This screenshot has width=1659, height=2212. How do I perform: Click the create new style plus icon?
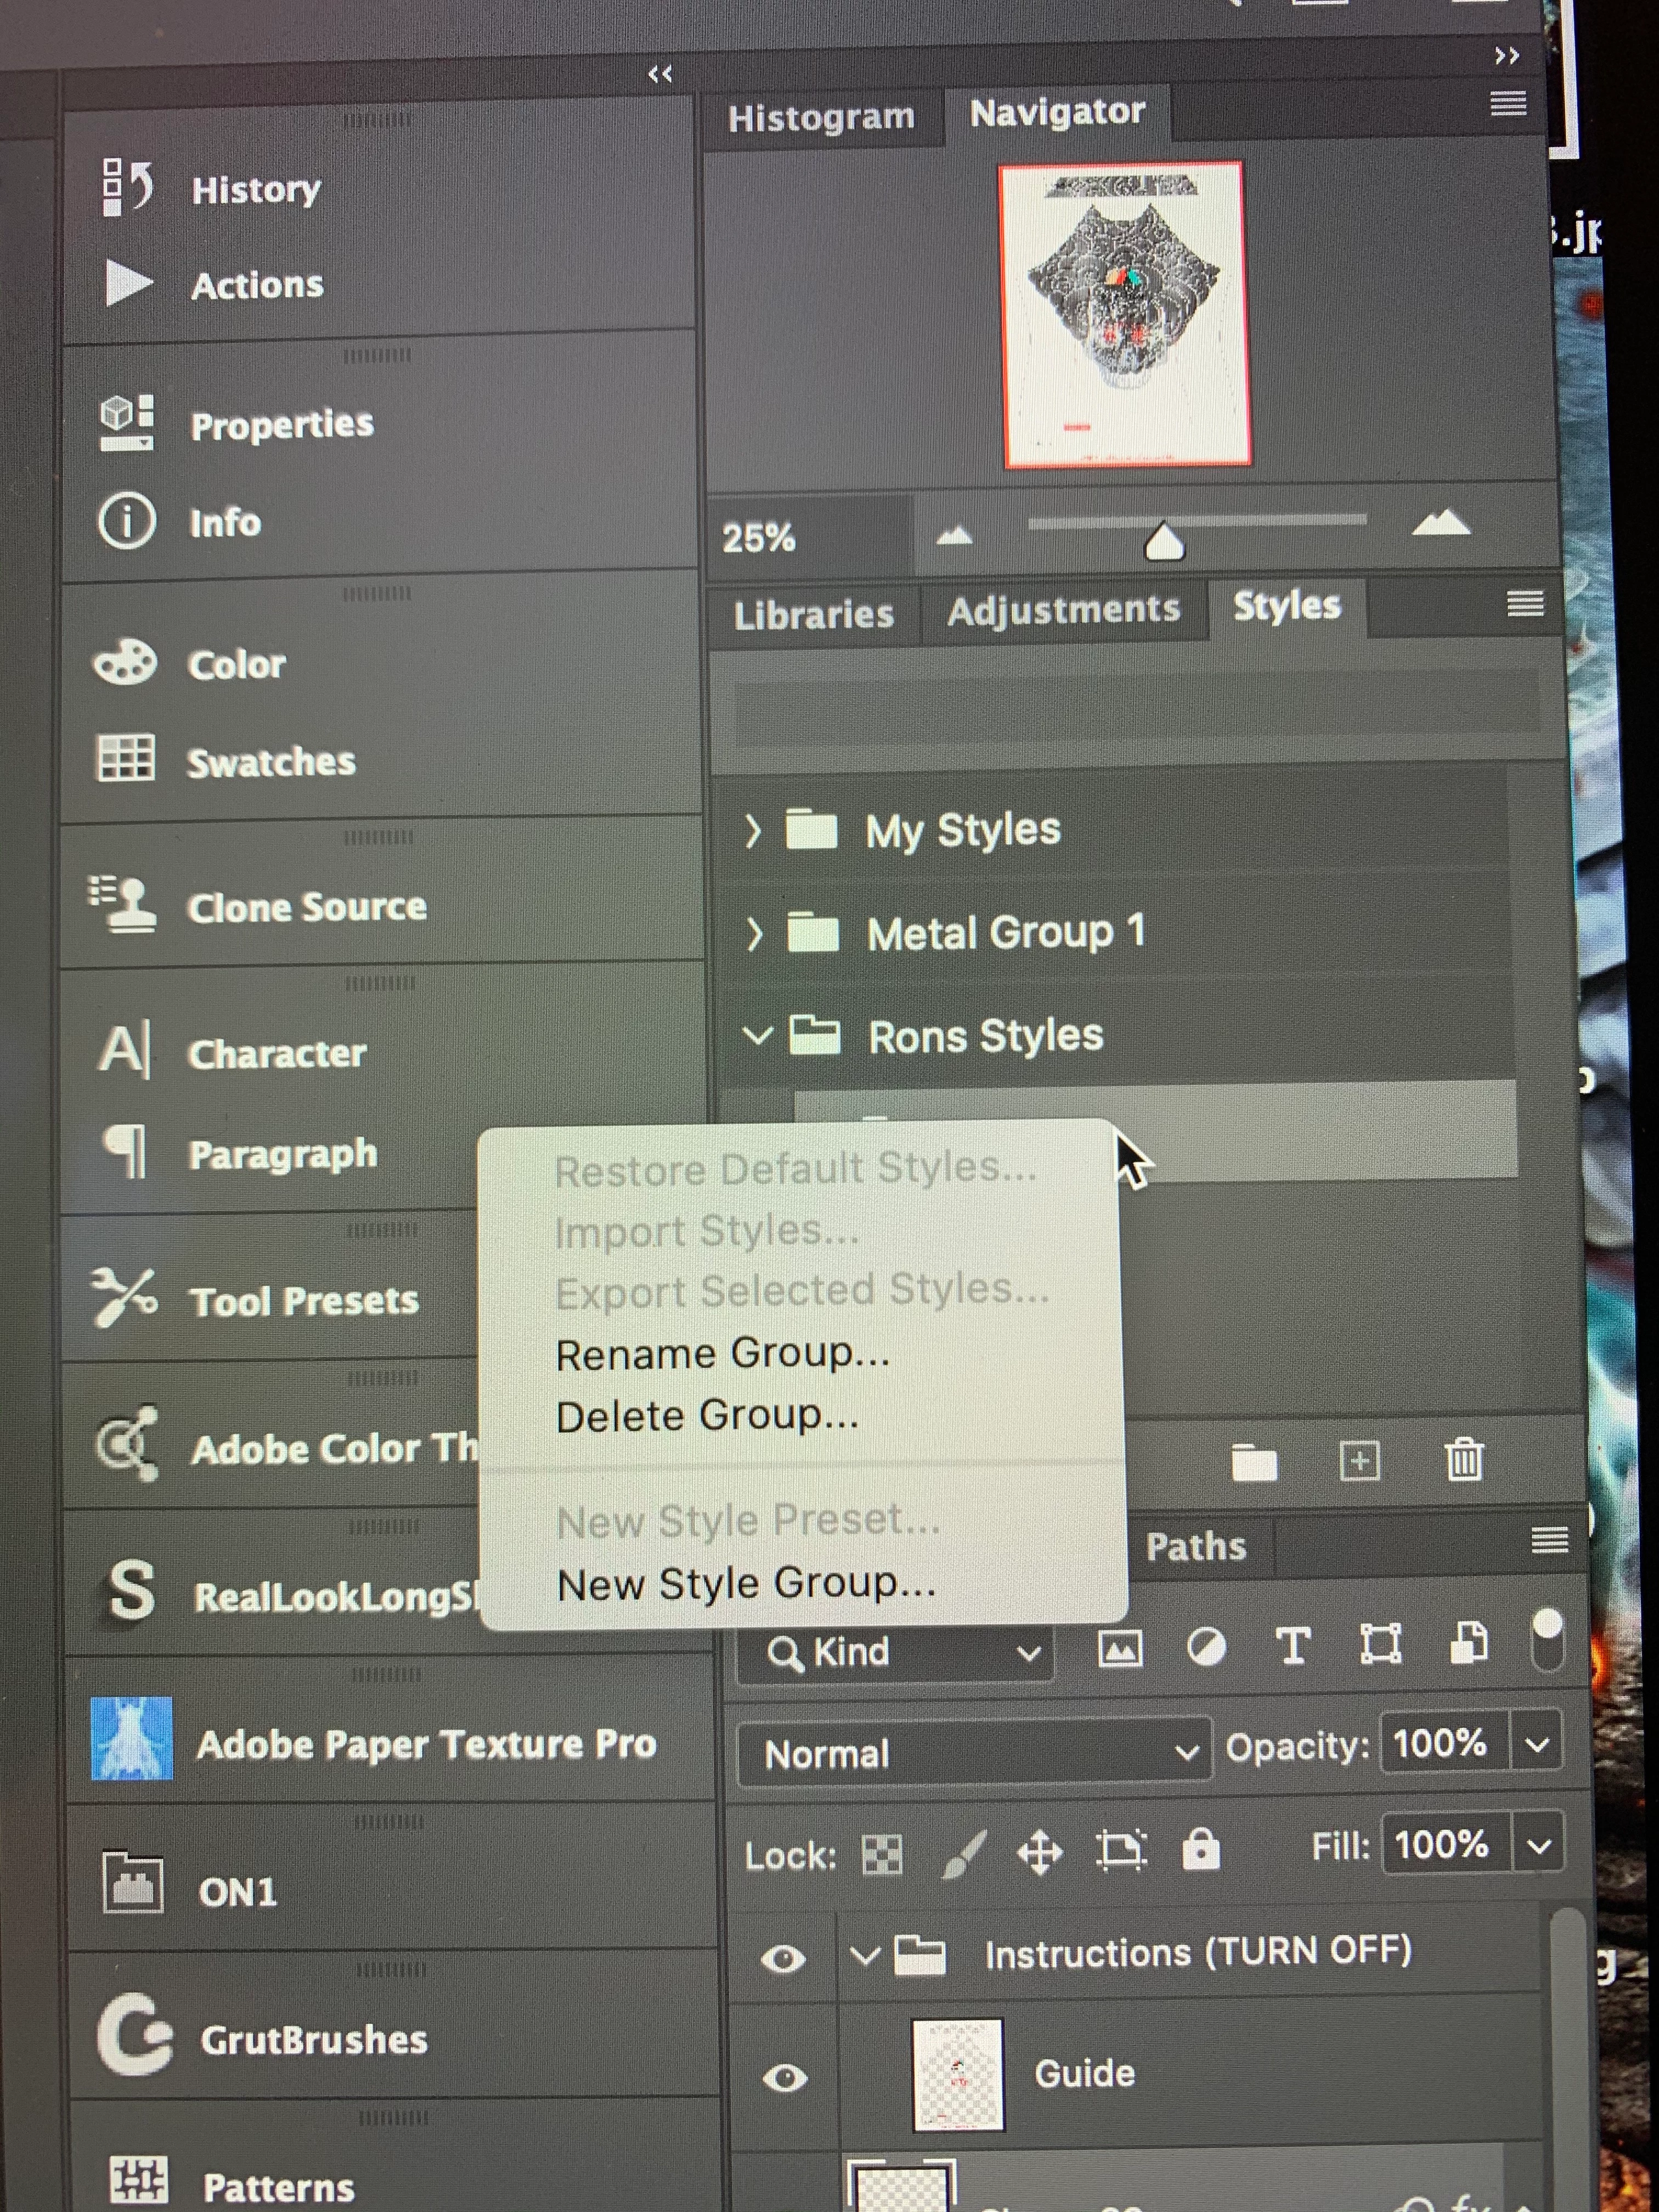pos(1359,1461)
